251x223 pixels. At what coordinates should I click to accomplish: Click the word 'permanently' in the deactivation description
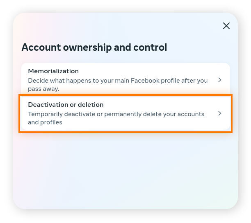(x=123, y=114)
